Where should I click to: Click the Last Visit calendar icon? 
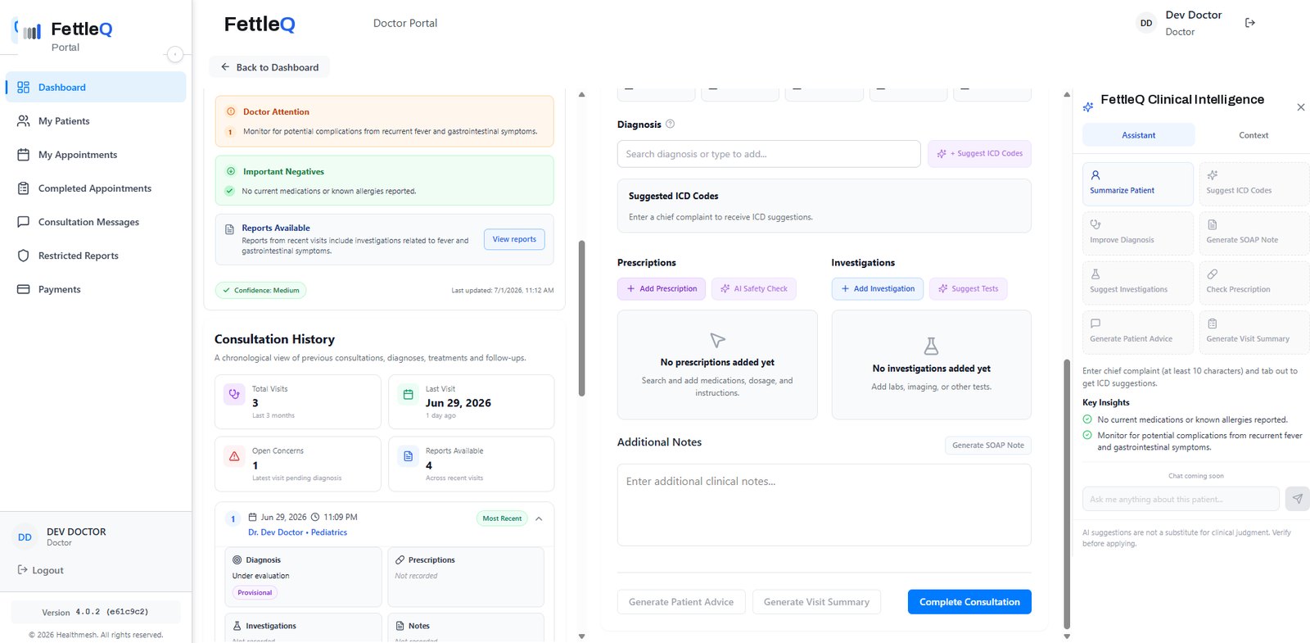point(408,394)
